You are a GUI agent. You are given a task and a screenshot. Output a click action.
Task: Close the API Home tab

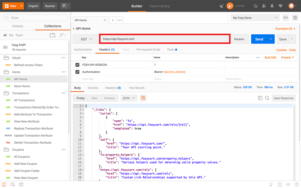pyautogui.click(x=105, y=20)
